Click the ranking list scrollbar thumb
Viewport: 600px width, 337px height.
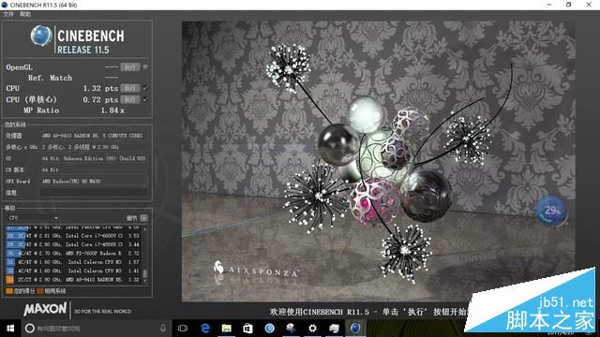(145, 274)
